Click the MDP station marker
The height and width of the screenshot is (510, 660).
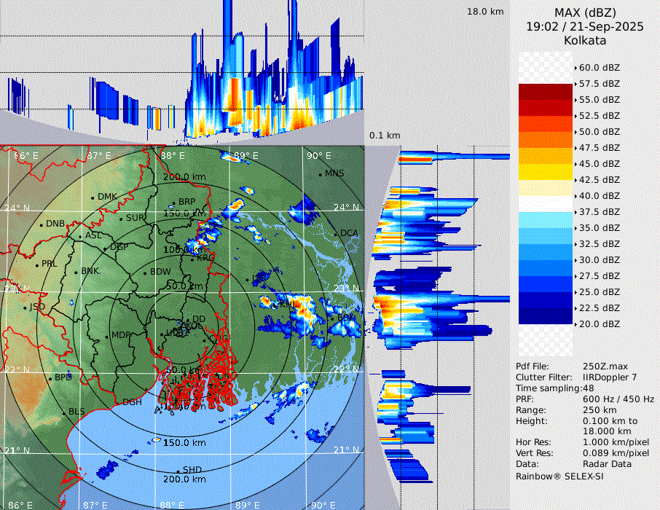point(107,336)
